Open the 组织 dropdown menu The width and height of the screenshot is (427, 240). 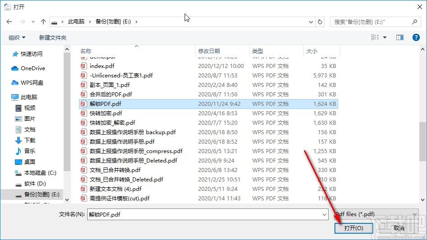click(x=17, y=37)
